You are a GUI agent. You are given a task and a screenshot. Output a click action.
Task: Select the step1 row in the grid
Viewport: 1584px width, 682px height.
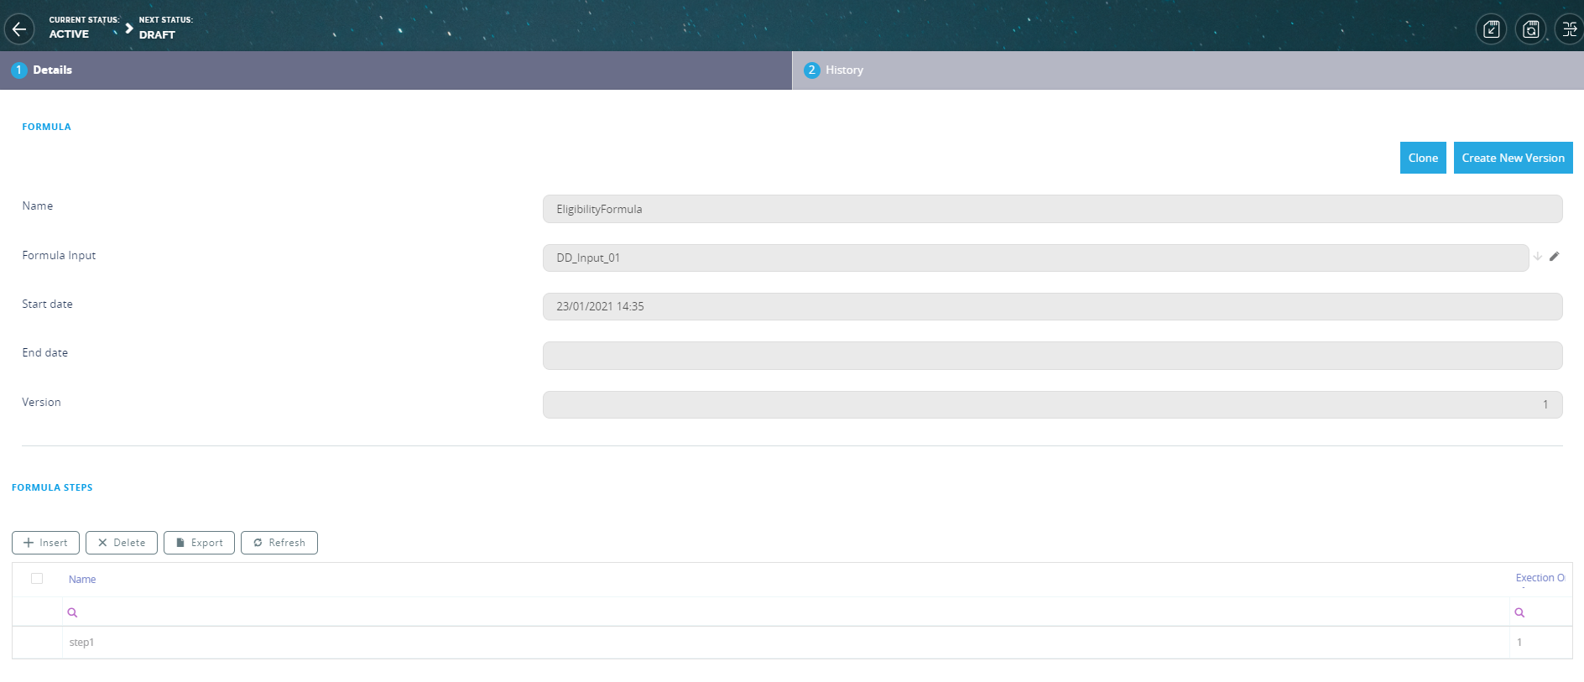click(81, 643)
